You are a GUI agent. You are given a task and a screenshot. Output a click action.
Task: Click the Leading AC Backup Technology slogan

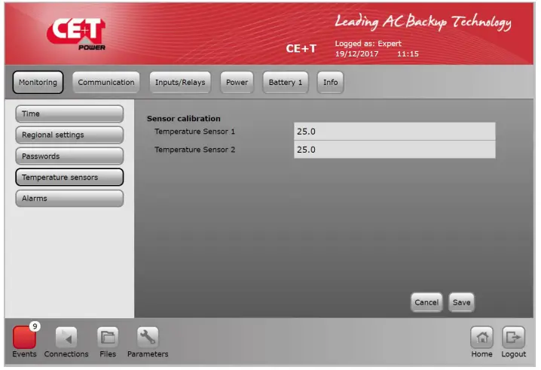tap(423, 22)
